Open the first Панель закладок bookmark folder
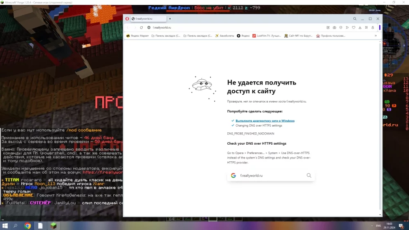Screen dimensions: 409x230 pos(166,36)
